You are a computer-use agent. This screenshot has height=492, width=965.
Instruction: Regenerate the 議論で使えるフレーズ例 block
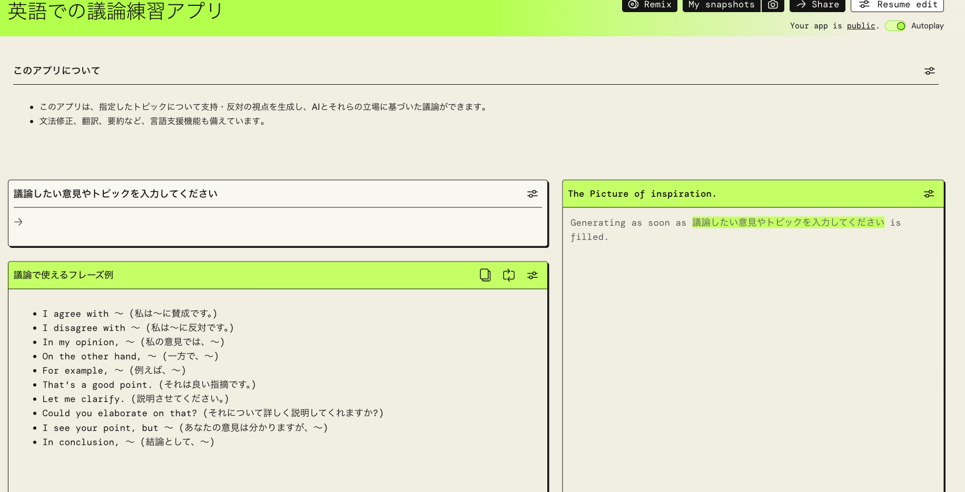(x=509, y=275)
